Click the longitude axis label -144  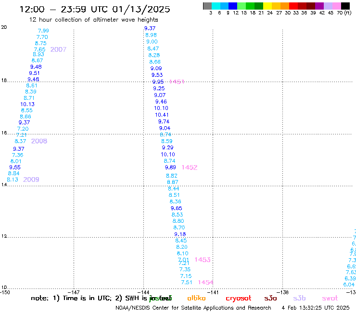click(x=143, y=292)
